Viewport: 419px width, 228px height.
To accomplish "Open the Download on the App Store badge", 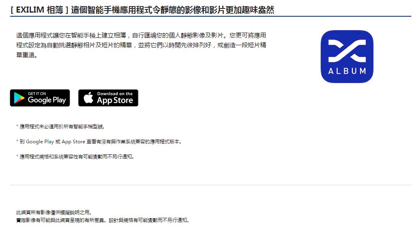I will point(108,98).
